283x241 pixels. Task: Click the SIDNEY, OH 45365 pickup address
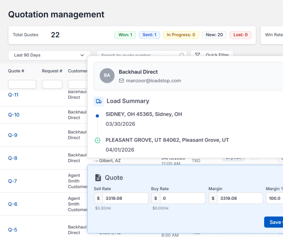pos(144,114)
